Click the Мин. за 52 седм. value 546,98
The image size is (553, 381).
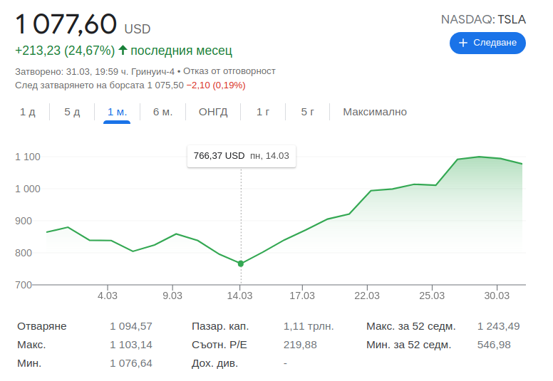click(494, 345)
